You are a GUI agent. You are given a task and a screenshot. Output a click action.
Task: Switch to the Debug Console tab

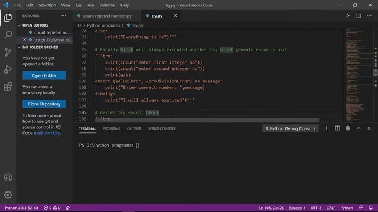[x=161, y=128]
